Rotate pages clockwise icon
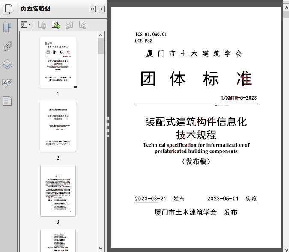 (83, 25)
